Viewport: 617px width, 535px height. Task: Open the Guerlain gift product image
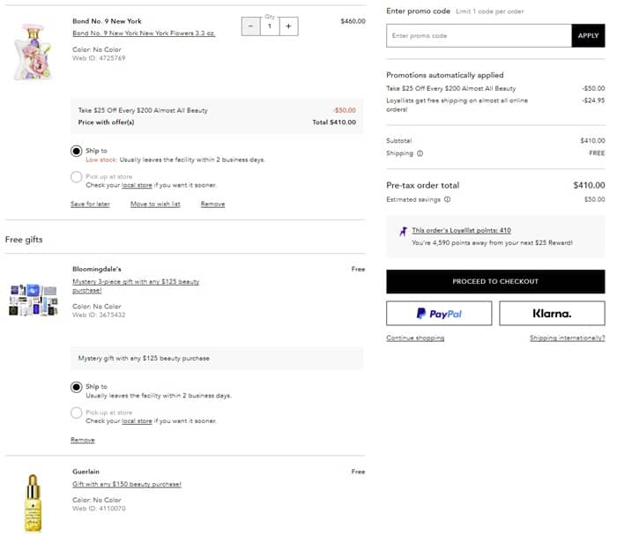coord(33,503)
